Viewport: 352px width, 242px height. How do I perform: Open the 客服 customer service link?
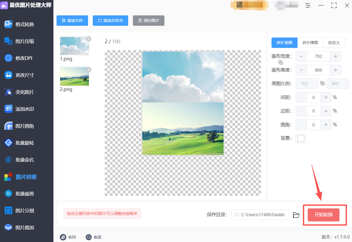point(94,237)
